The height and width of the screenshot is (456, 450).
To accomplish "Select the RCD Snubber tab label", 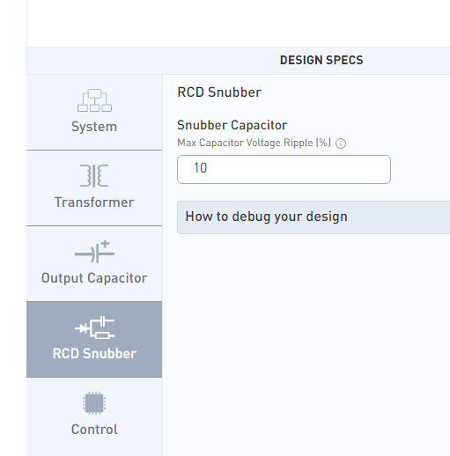I will pyautogui.click(x=94, y=353).
